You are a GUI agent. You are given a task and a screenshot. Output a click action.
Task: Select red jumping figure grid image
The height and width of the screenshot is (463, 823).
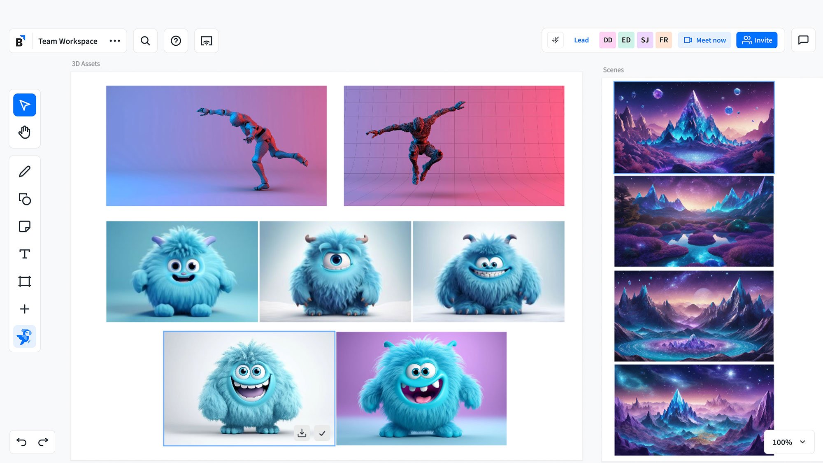pyautogui.click(x=454, y=146)
